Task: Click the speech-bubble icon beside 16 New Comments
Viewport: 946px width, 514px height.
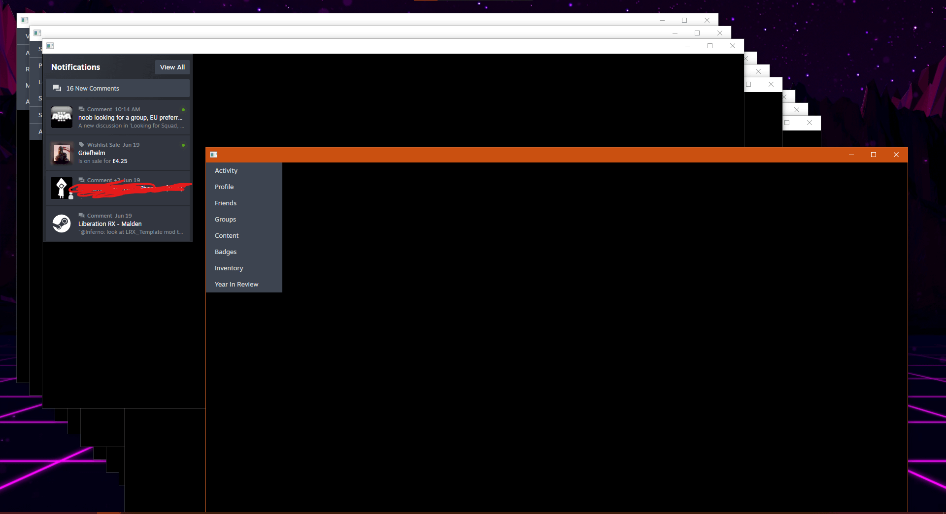Action: [x=57, y=89]
